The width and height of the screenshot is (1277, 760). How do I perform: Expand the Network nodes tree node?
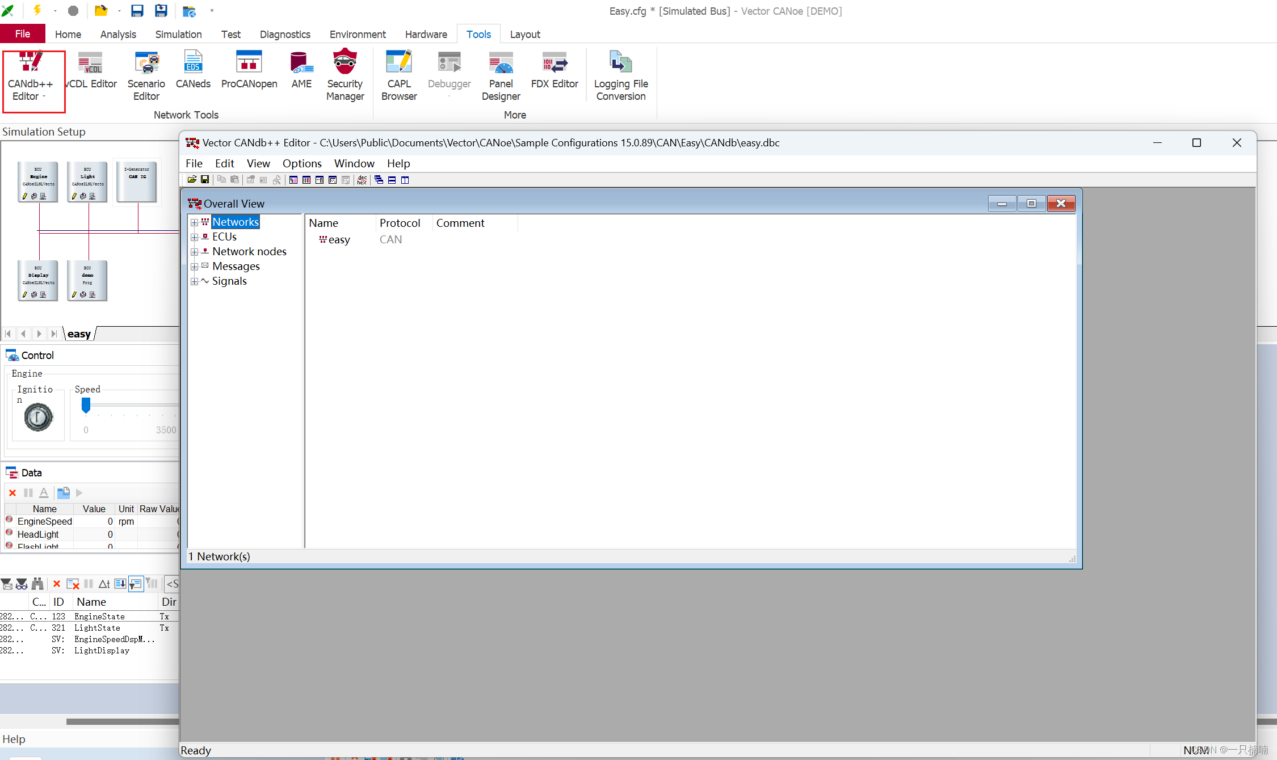point(194,252)
